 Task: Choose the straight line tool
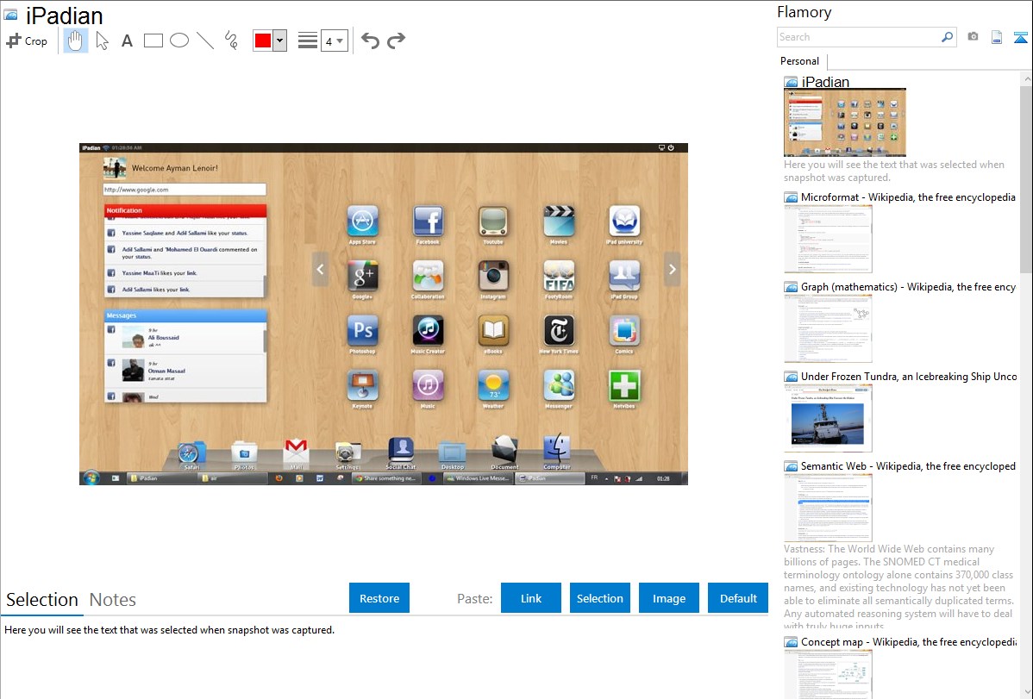tap(205, 41)
